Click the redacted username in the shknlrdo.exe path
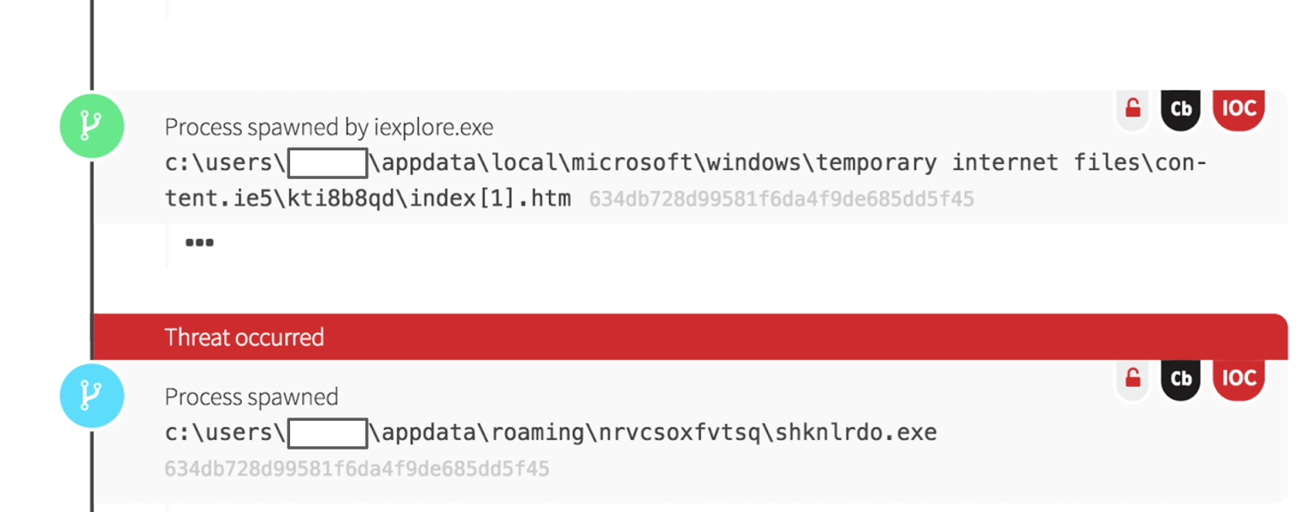This screenshot has width=1306, height=512. (x=327, y=433)
